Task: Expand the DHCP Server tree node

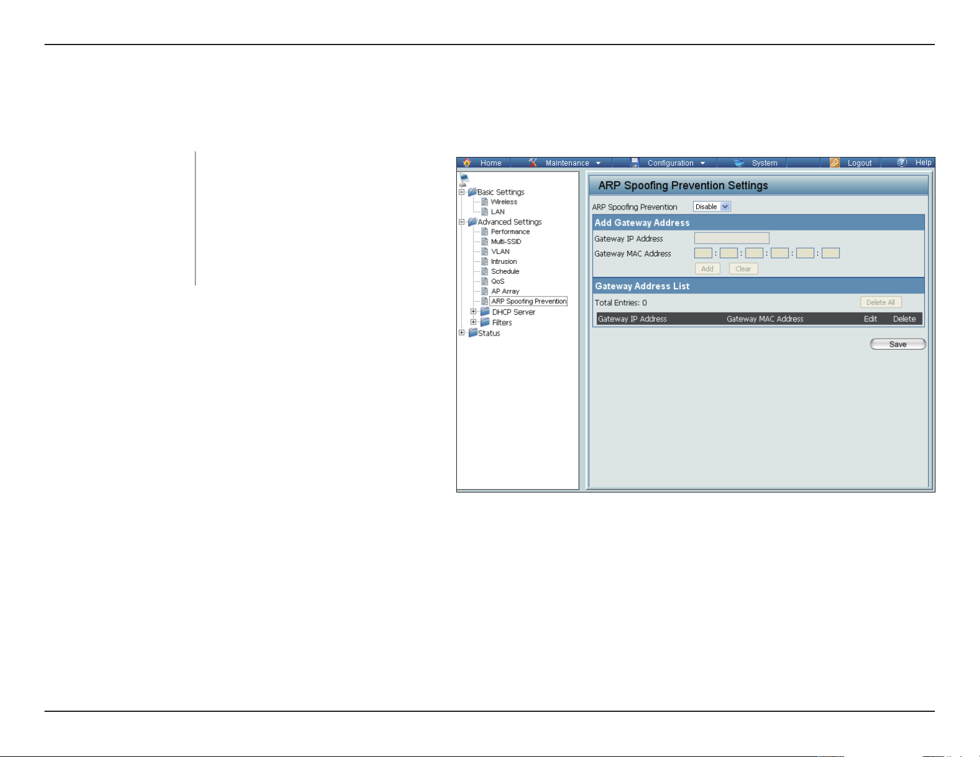Action: pyautogui.click(x=473, y=312)
